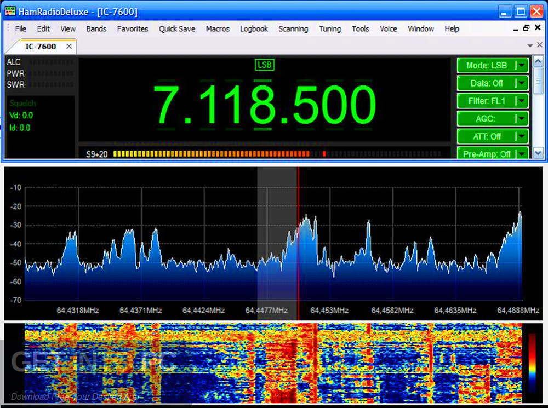548x408 pixels.
Task: Open the Tuning menu
Action: pyautogui.click(x=329, y=28)
